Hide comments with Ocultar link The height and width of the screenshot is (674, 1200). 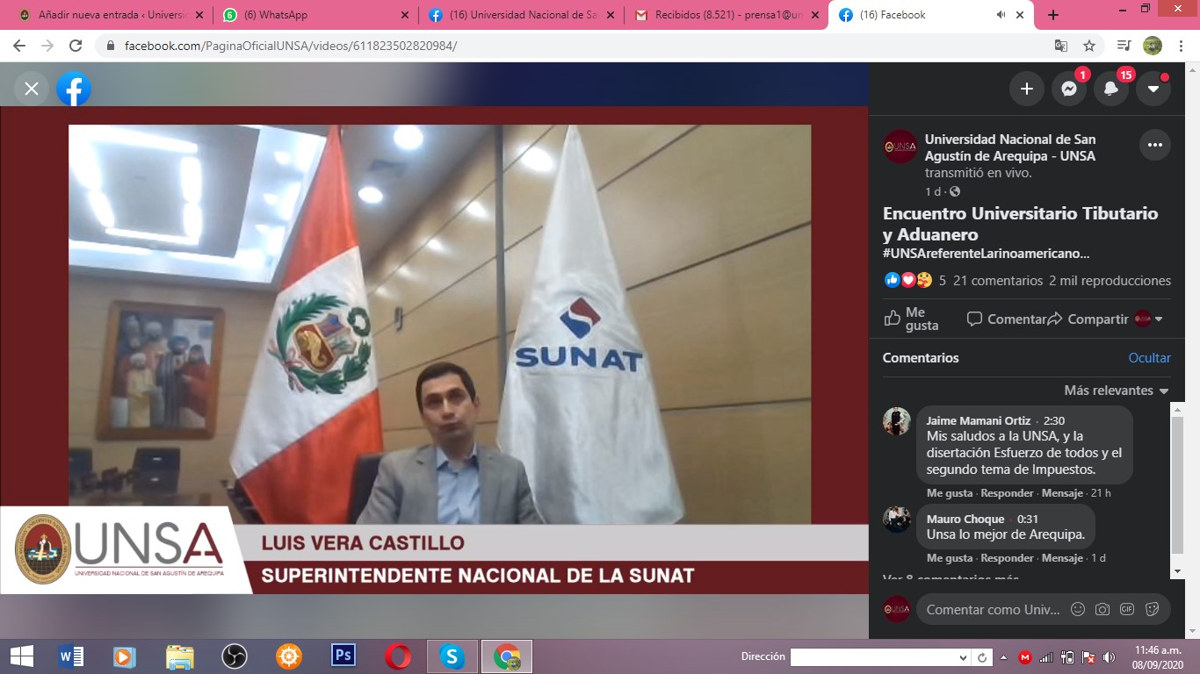[x=1149, y=358]
